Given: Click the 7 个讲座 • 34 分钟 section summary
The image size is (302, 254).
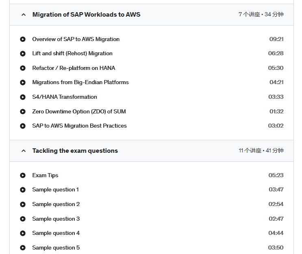Looking at the screenshot, I should click(x=261, y=15).
